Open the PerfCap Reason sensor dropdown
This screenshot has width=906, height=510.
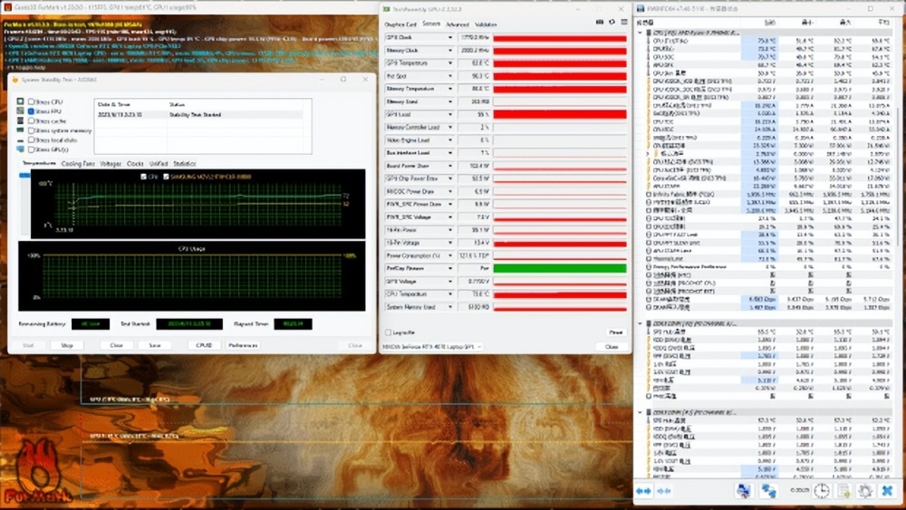click(450, 268)
